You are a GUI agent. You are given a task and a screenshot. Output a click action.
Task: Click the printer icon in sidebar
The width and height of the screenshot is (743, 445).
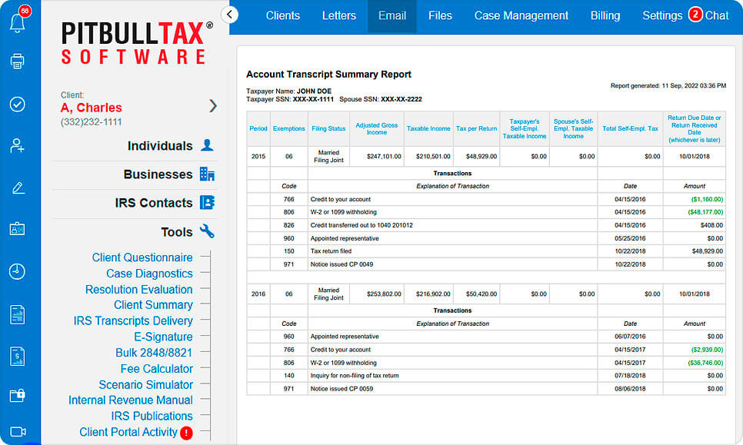click(x=18, y=61)
